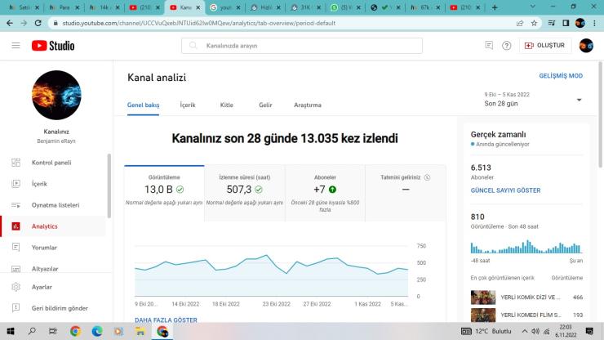The width and height of the screenshot is (604, 340).
Task: Open GELİŞMİŞ MOD advanced mode
Action: [561, 76]
